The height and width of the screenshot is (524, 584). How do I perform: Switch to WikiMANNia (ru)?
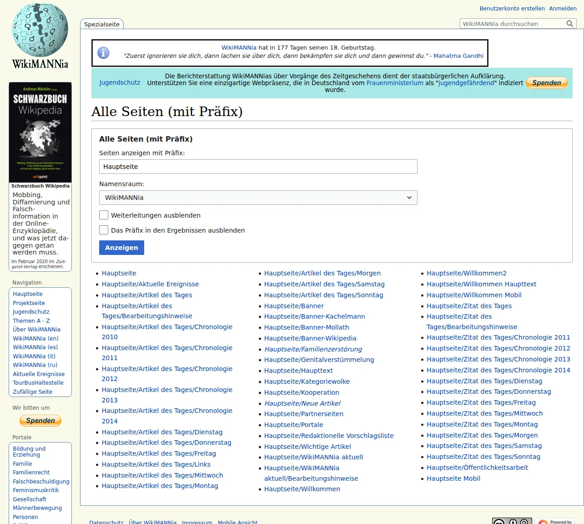[35, 365]
